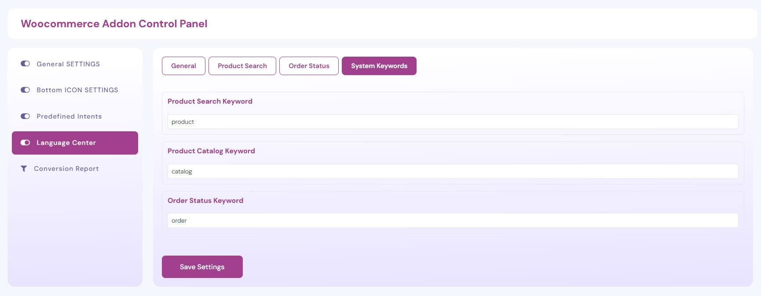This screenshot has width=761, height=296.
Task: Open the Predefined Intents sidebar item
Action: 69,116
